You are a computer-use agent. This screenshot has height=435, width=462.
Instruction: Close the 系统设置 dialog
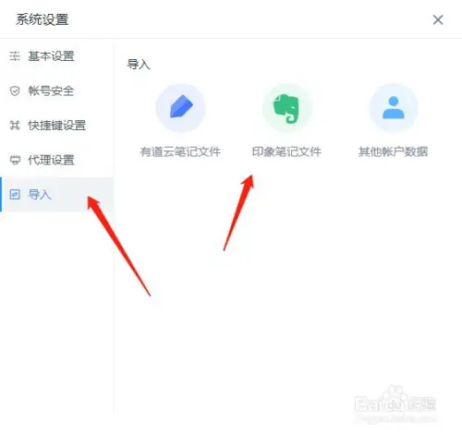click(x=438, y=20)
